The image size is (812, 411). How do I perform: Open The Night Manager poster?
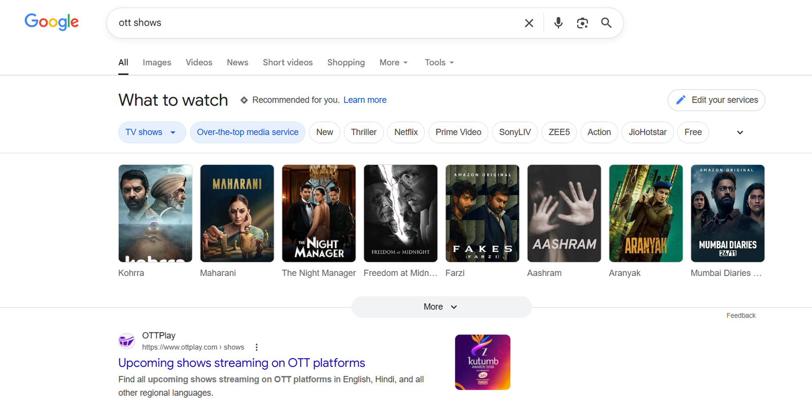click(x=319, y=213)
